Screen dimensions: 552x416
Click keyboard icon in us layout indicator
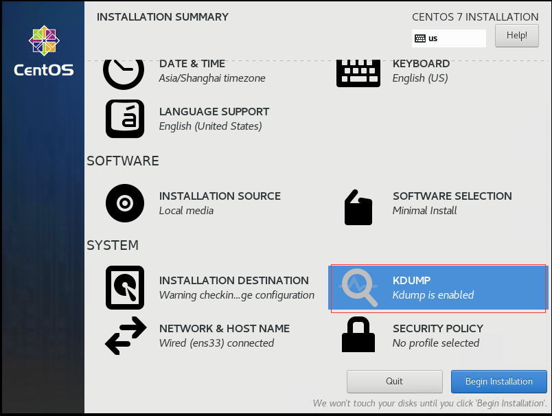420,38
